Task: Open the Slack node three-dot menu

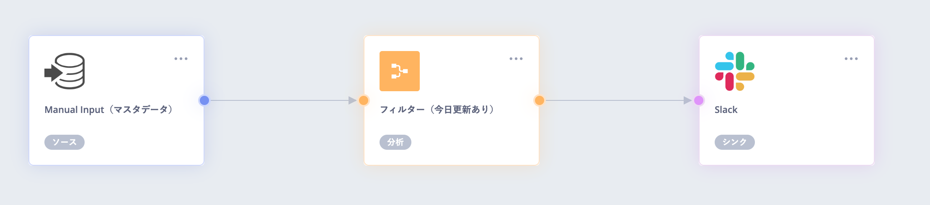Action: point(851,59)
